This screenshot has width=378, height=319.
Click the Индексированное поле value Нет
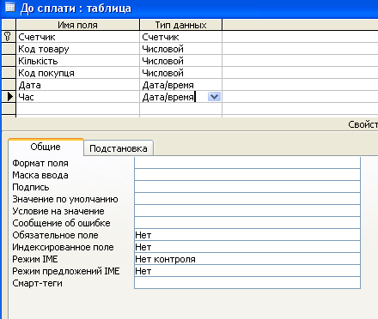tap(247, 247)
